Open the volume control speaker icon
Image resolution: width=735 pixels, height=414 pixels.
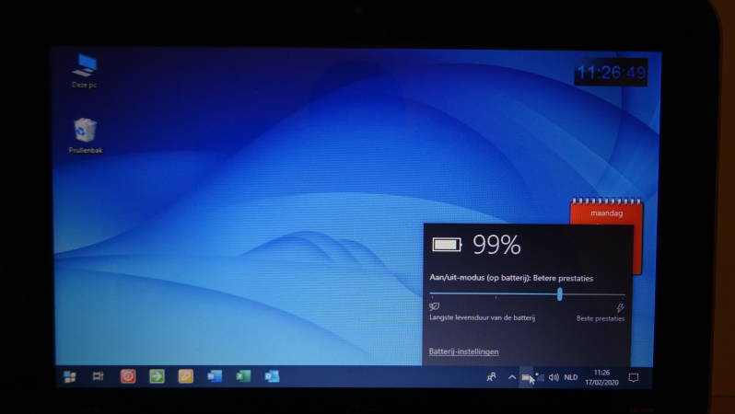(554, 377)
